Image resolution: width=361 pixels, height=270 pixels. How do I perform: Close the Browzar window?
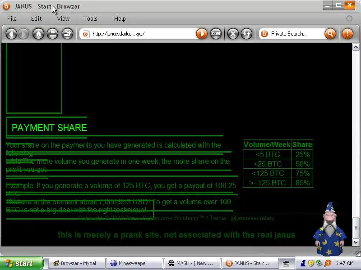click(x=349, y=5)
